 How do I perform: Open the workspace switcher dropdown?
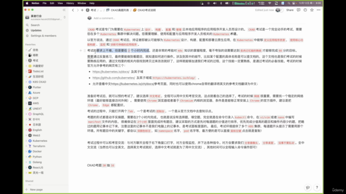click(64, 17)
